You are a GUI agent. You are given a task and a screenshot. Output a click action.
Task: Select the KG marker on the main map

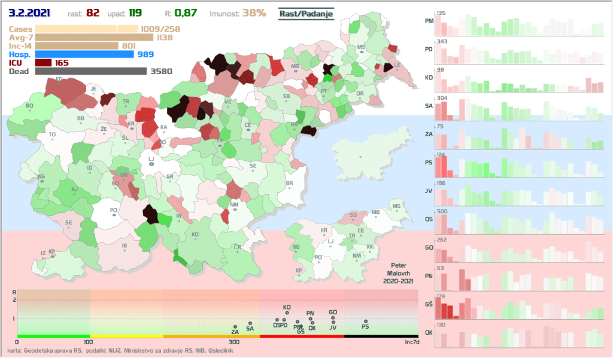tap(59, 79)
